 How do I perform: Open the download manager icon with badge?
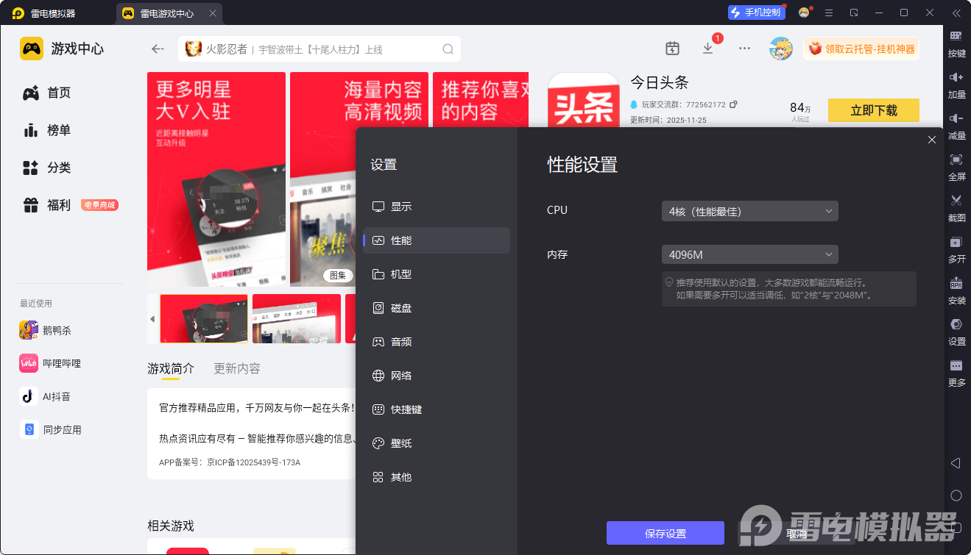coord(707,49)
